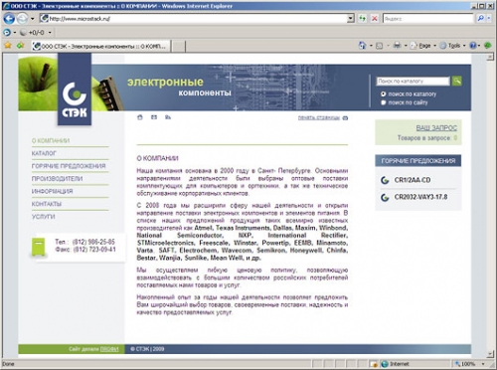Click the envelope mail icon

tap(154, 117)
